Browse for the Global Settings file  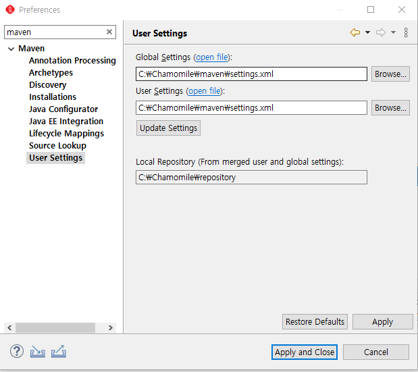click(390, 74)
